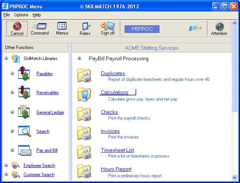The width and height of the screenshot is (240, 183).
Task: Expand the Search tree node
Action: (x=12, y=131)
